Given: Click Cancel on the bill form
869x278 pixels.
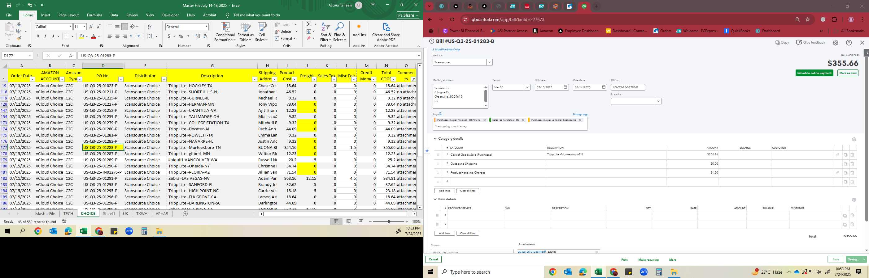Looking at the screenshot, I should coord(433,259).
